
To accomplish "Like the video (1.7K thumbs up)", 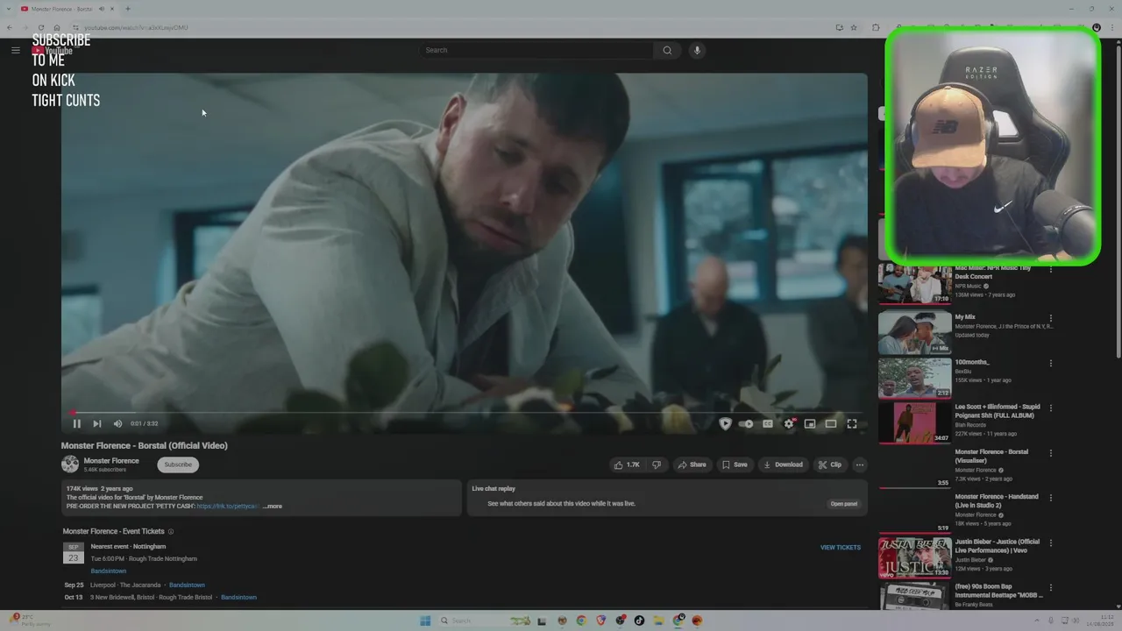I will (x=628, y=464).
